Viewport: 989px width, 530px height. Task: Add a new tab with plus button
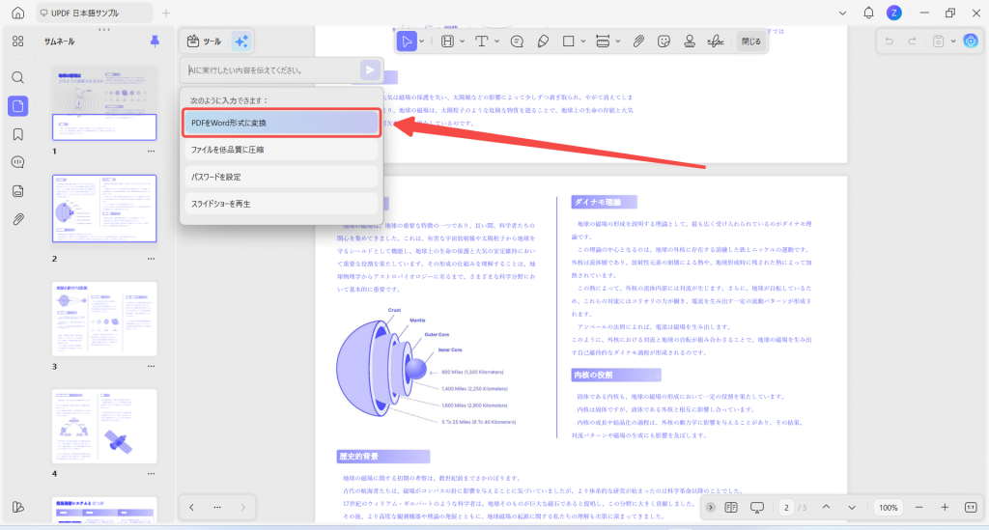pyautogui.click(x=166, y=13)
